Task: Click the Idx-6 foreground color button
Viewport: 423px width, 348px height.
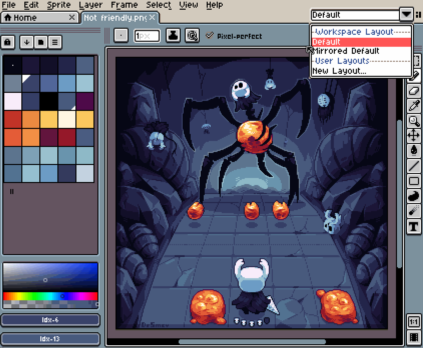Action: click(x=50, y=320)
